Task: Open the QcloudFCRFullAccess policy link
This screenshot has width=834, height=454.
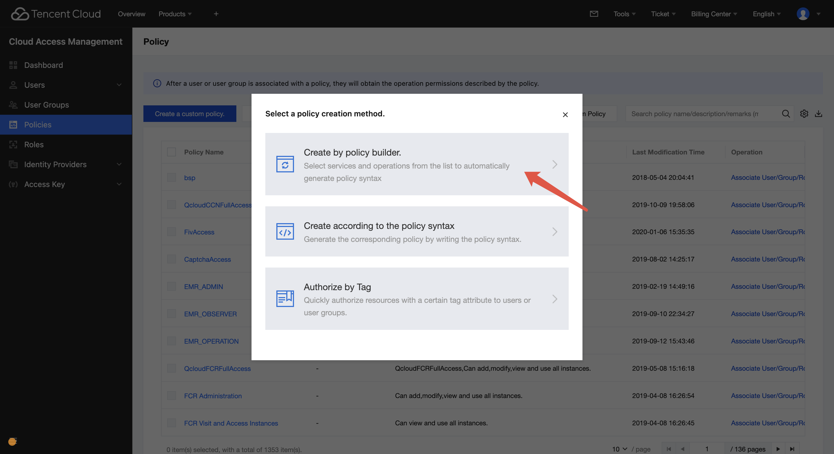Action: (217, 368)
